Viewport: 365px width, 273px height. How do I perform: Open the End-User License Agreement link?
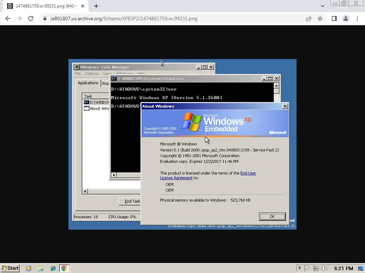(x=208, y=176)
